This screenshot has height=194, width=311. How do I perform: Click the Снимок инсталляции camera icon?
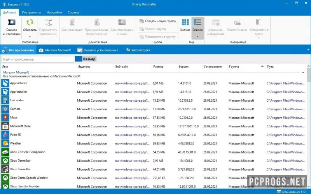click(12, 22)
